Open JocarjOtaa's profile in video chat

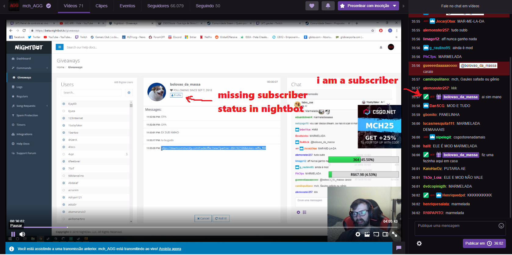coord(445,21)
